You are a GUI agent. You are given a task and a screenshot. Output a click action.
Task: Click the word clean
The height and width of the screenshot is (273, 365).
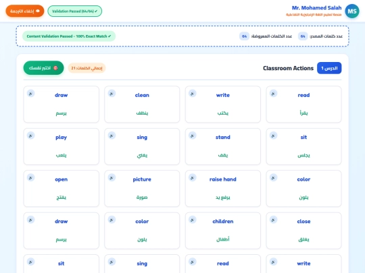[x=142, y=95]
